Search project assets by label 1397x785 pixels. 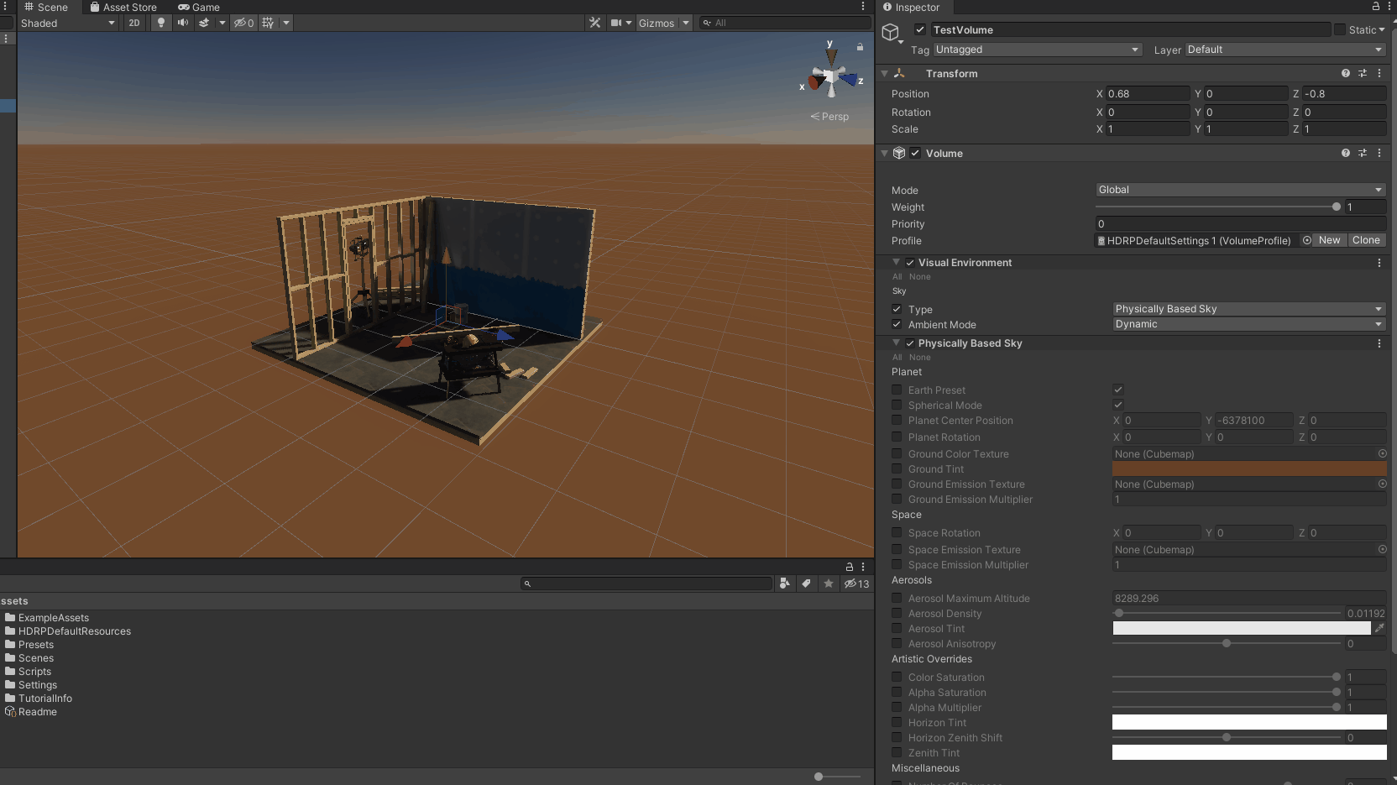(x=806, y=584)
